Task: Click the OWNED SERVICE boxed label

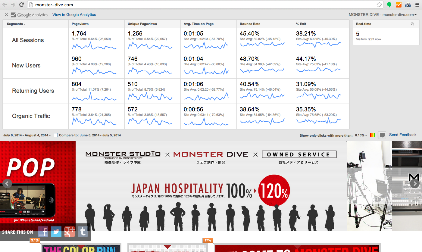Action: (299, 154)
